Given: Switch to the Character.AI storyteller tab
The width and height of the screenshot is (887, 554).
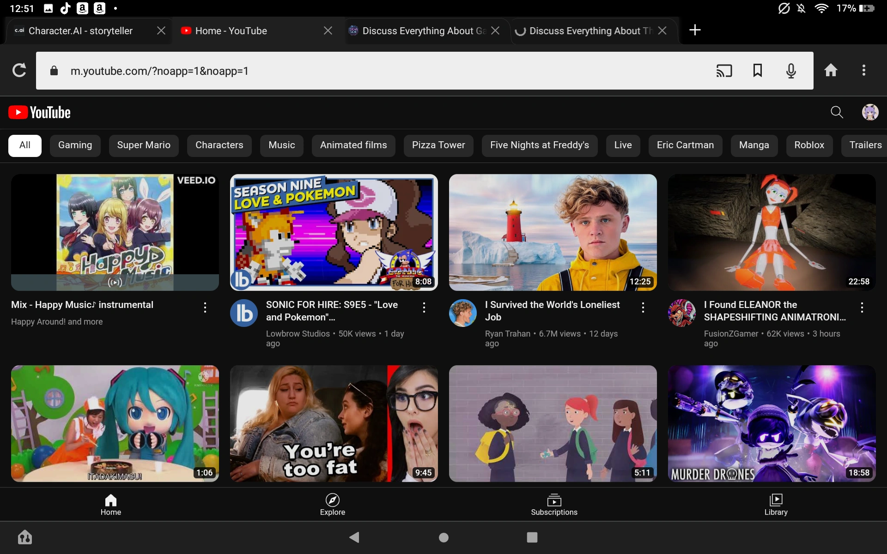Looking at the screenshot, I should click(80, 31).
